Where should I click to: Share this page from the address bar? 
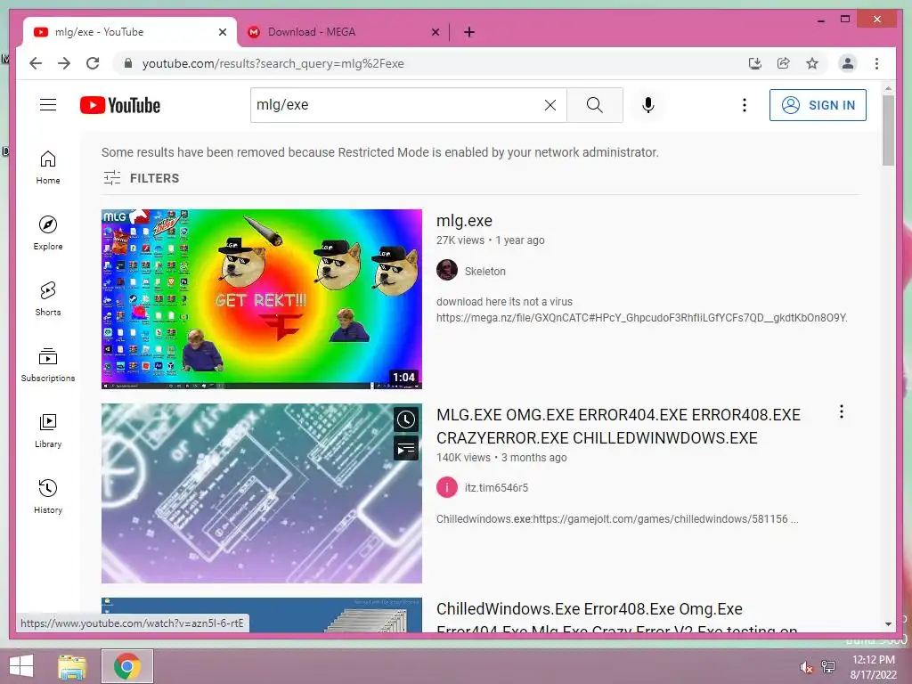(784, 63)
